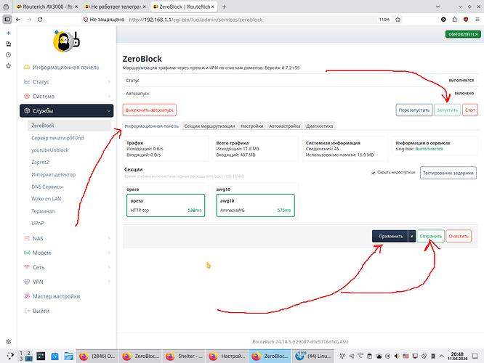Open Zapret2 service page

click(x=40, y=162)
